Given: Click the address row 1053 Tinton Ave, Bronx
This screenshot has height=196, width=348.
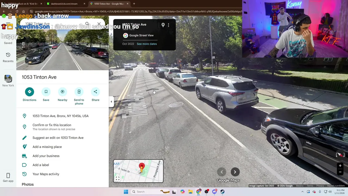Looking at the screenshot, I should (x=63, y=116).
